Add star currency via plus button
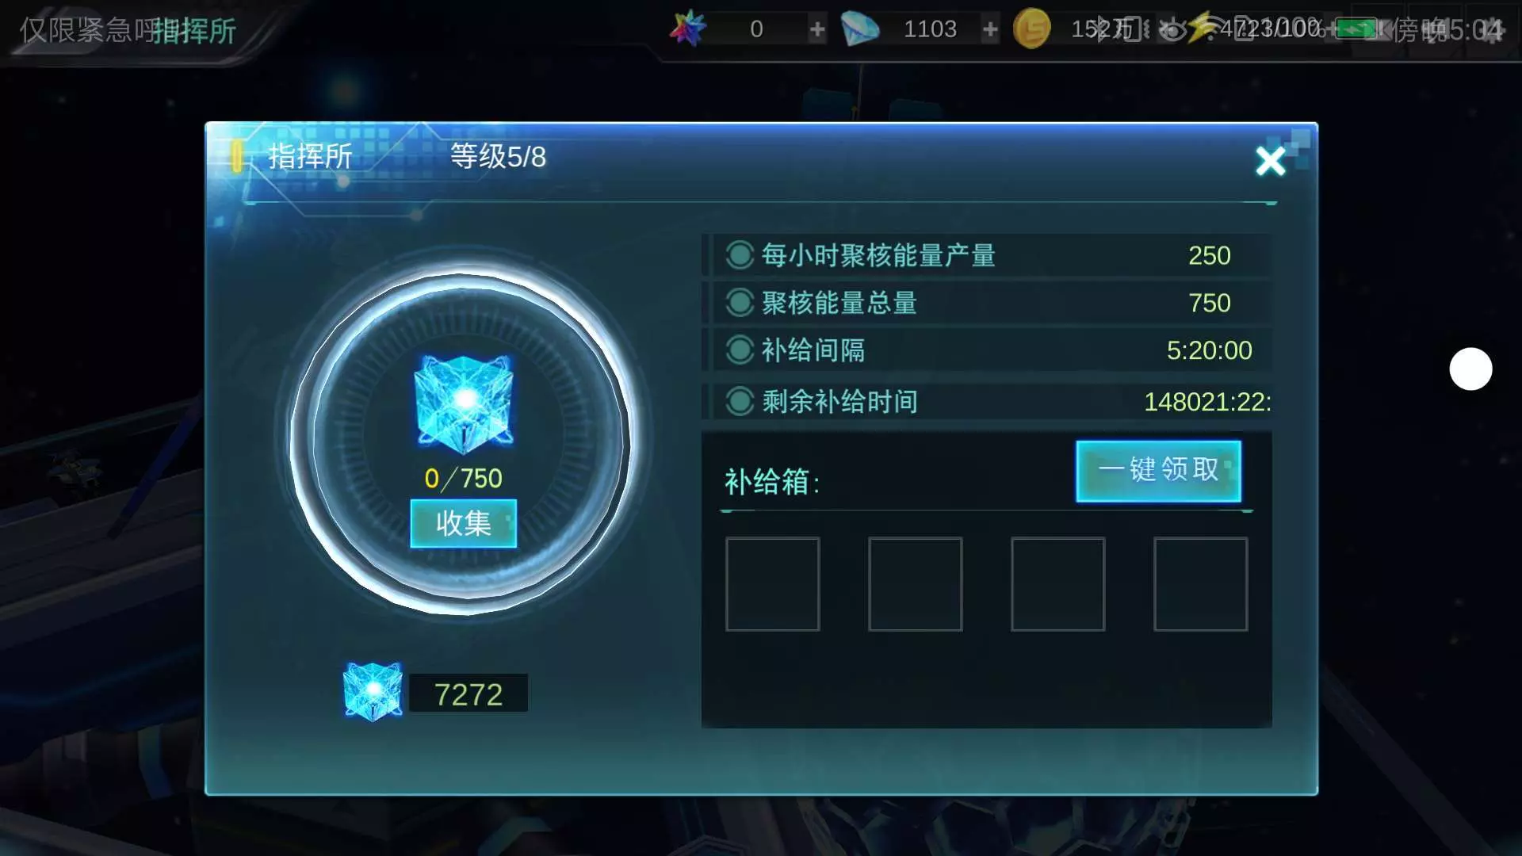Screen dimensions: 1522x856 point(817,30)
